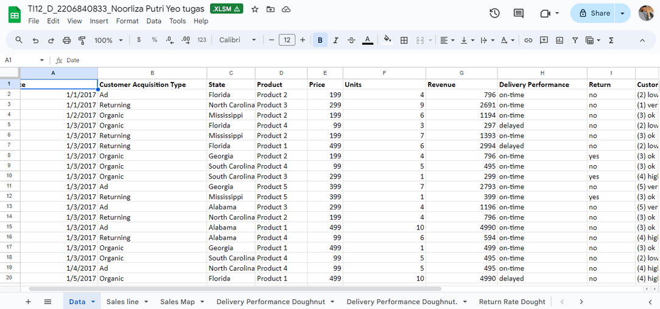Format as percent

pyautogui.click(x=155, y=40)
